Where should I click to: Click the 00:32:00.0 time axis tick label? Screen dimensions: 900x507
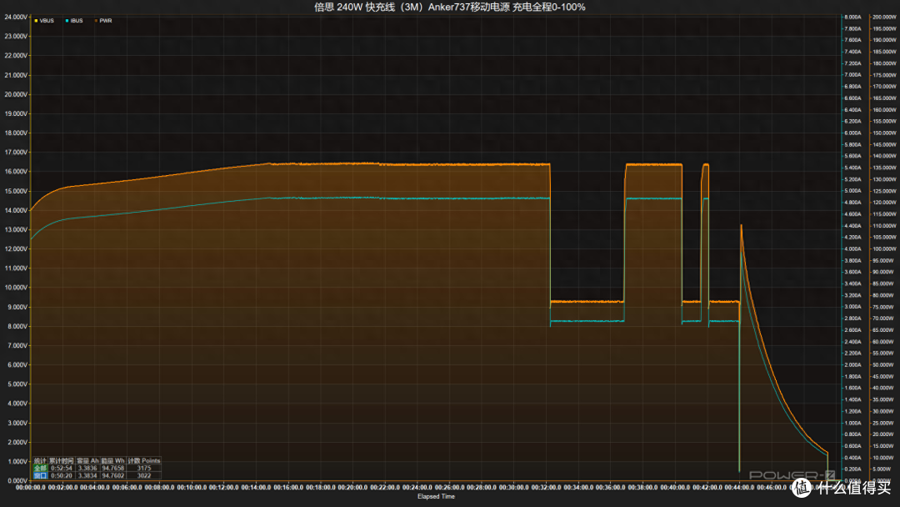pos(546,488)
